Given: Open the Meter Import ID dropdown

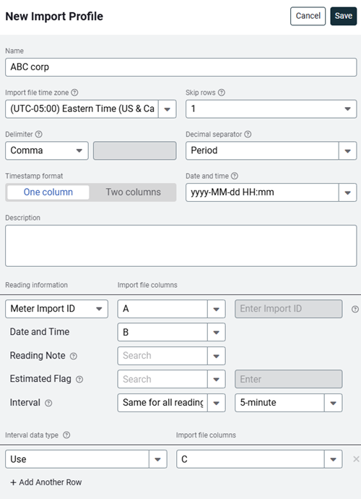Looking at the screenshot, I should 56,309.
